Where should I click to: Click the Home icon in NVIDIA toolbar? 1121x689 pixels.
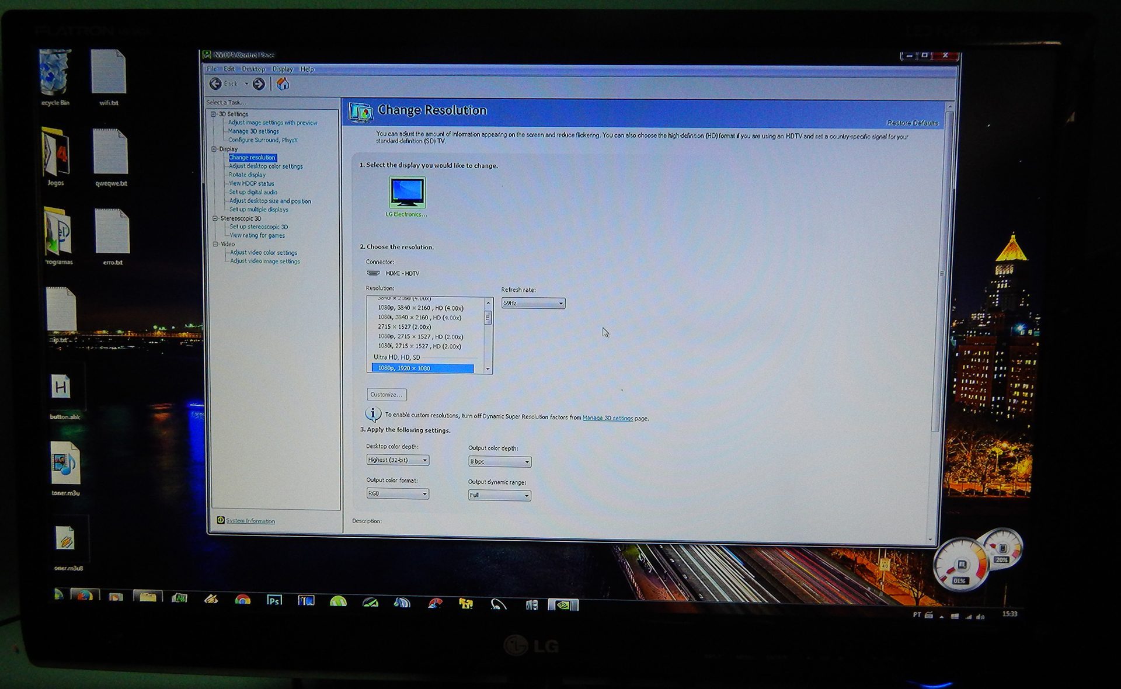283,84
